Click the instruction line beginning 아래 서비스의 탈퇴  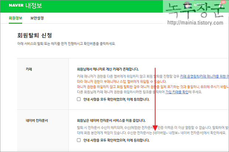[66, 44]
